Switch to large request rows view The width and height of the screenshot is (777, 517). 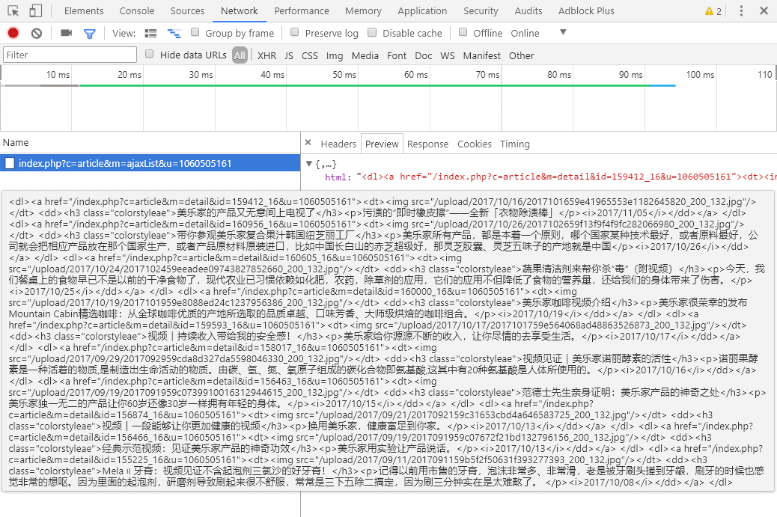[x=150, y=33]
